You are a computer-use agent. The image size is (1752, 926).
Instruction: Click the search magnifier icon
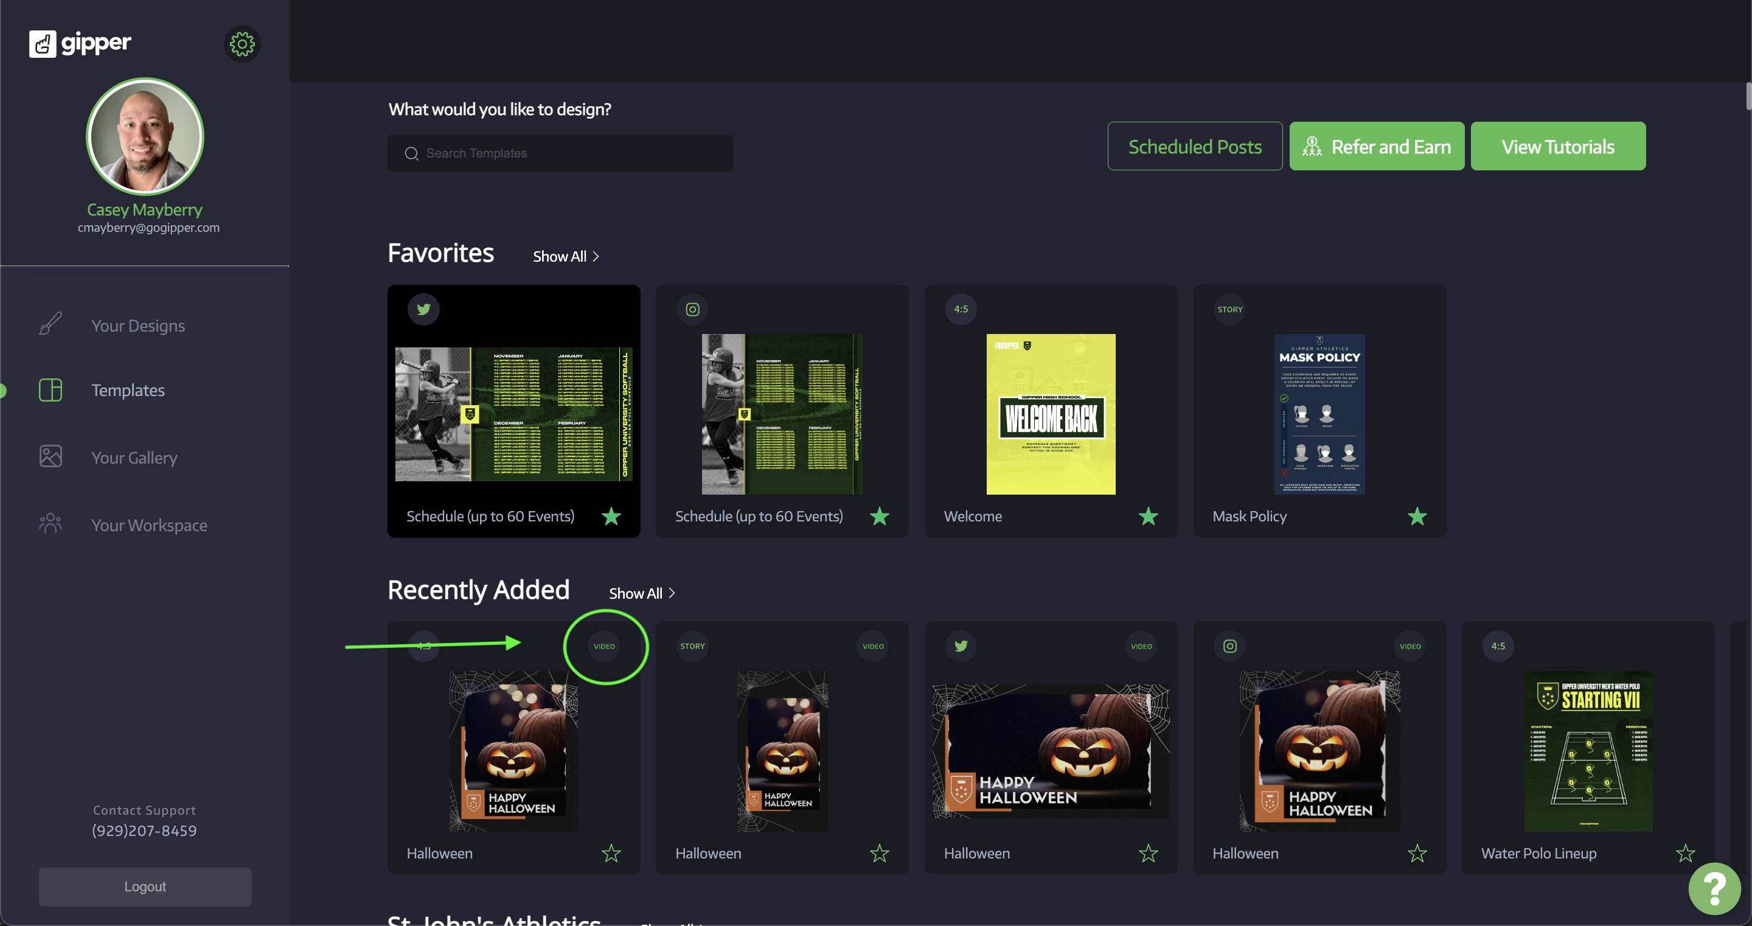(411, 153)
